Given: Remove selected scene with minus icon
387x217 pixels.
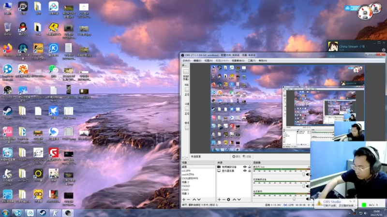Looking at the screenshot, I should (189, 200).
